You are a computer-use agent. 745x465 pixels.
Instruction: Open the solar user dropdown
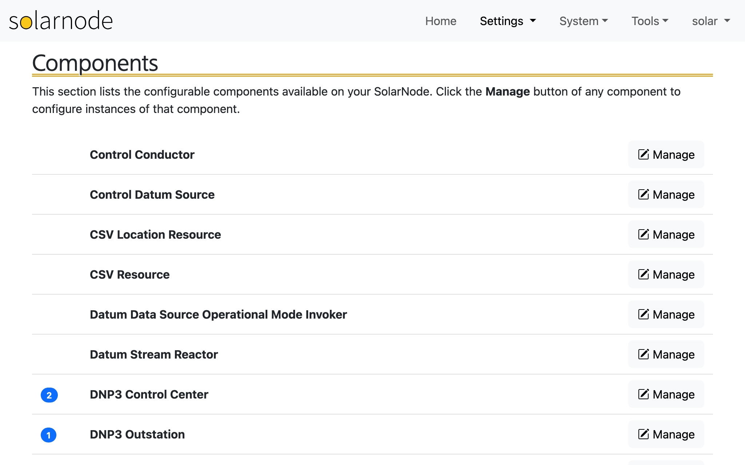tap(711, 21)
